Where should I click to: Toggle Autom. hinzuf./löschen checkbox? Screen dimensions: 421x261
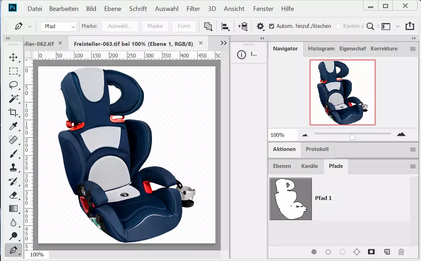(x=272, y=26)
